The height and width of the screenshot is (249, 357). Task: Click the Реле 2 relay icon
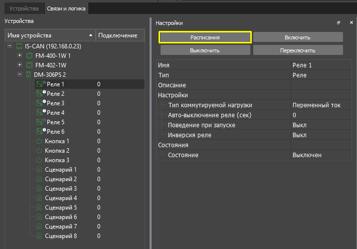click(x=40, y=94)
